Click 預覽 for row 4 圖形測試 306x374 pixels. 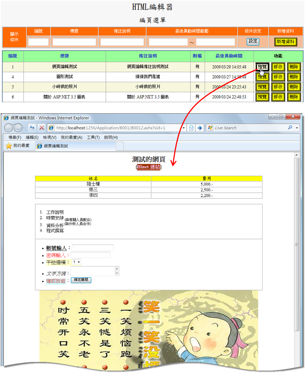tap(263, 77)
